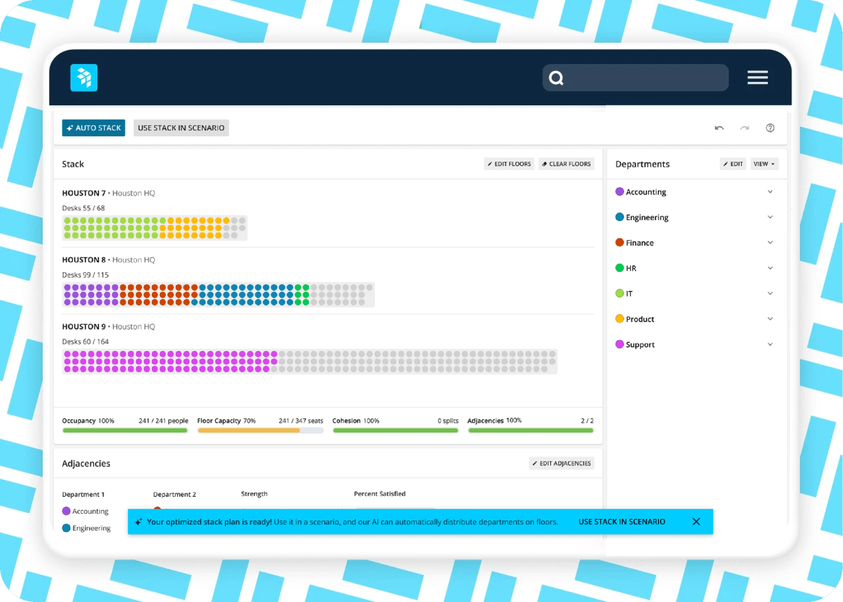Expand the Accounting department row
843x602 pixels.
[x=770, y=192]
